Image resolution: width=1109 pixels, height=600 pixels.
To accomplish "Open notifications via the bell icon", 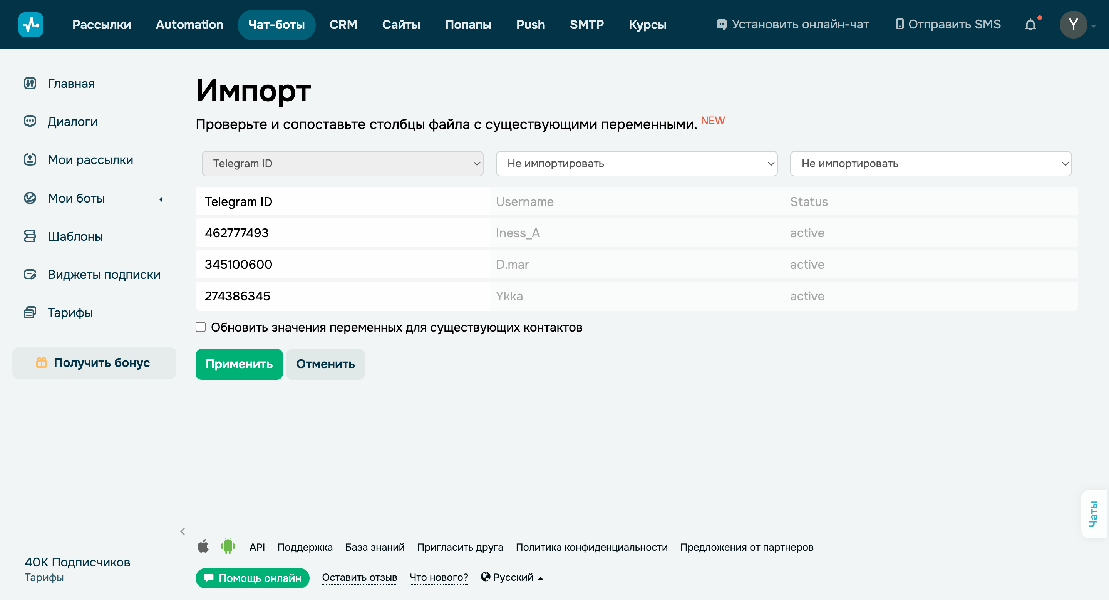I will pyautogui.click(x=1031, y=25).
